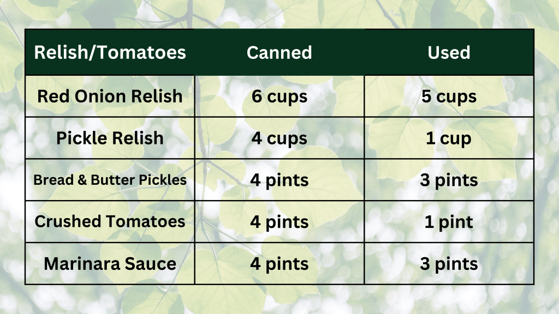Click the 1 pint used cell
The height and width of the screenshot is (314, 559).
449,222
